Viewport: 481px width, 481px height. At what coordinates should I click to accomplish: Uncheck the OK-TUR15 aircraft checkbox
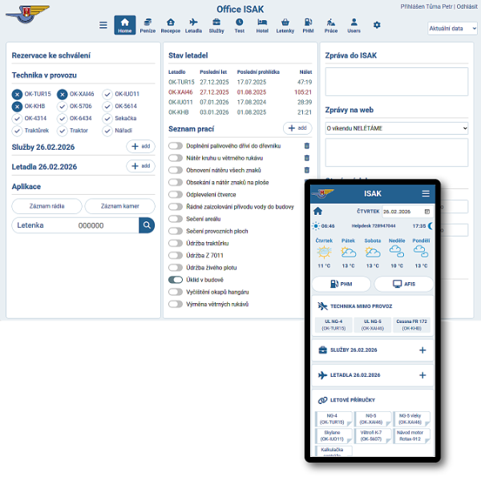(18, 94)
